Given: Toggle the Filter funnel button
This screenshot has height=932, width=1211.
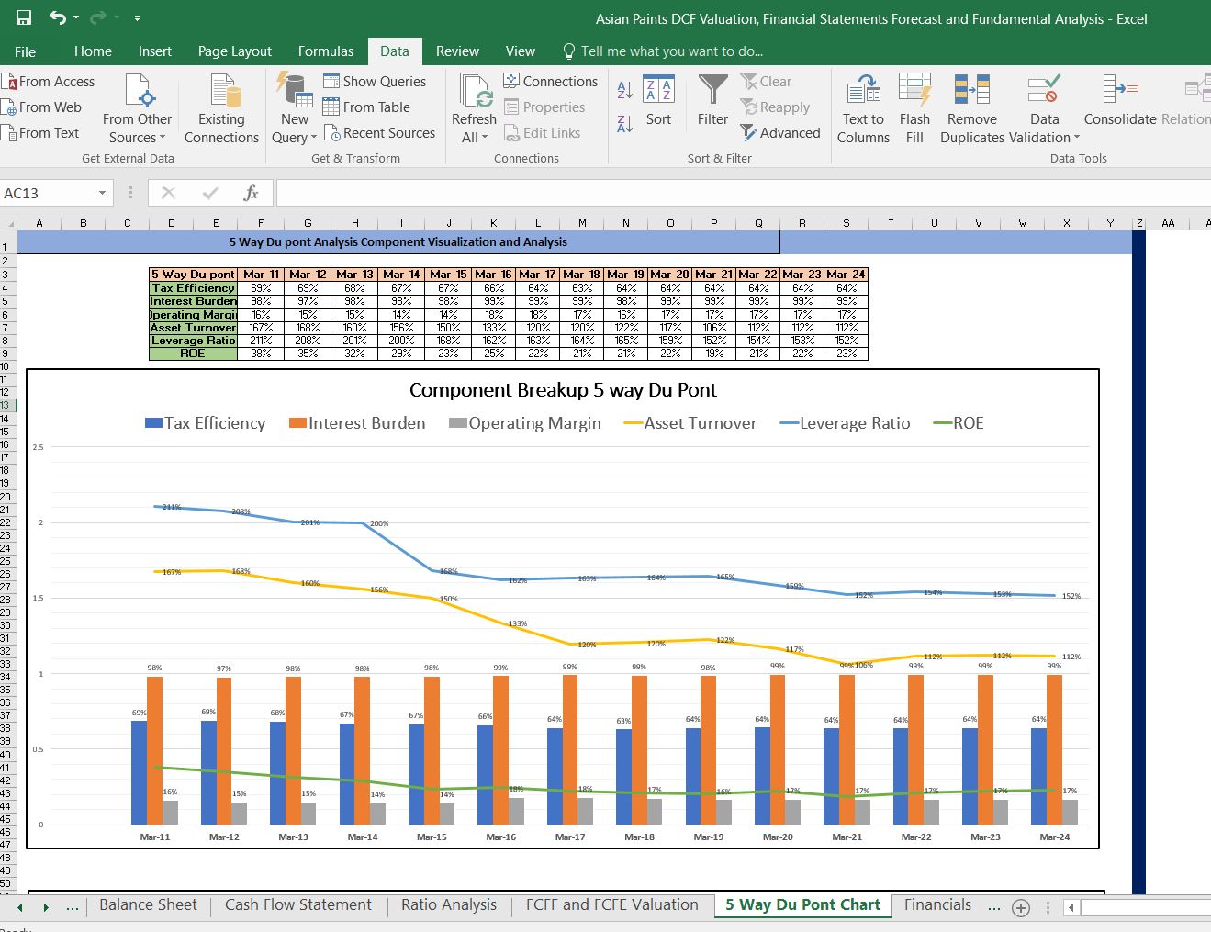Looking at the screenshot, I should coord(712,102).
